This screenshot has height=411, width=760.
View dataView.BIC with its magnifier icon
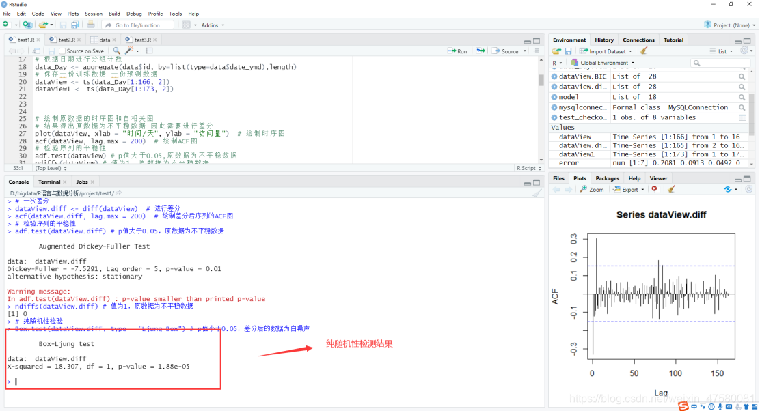742,76
